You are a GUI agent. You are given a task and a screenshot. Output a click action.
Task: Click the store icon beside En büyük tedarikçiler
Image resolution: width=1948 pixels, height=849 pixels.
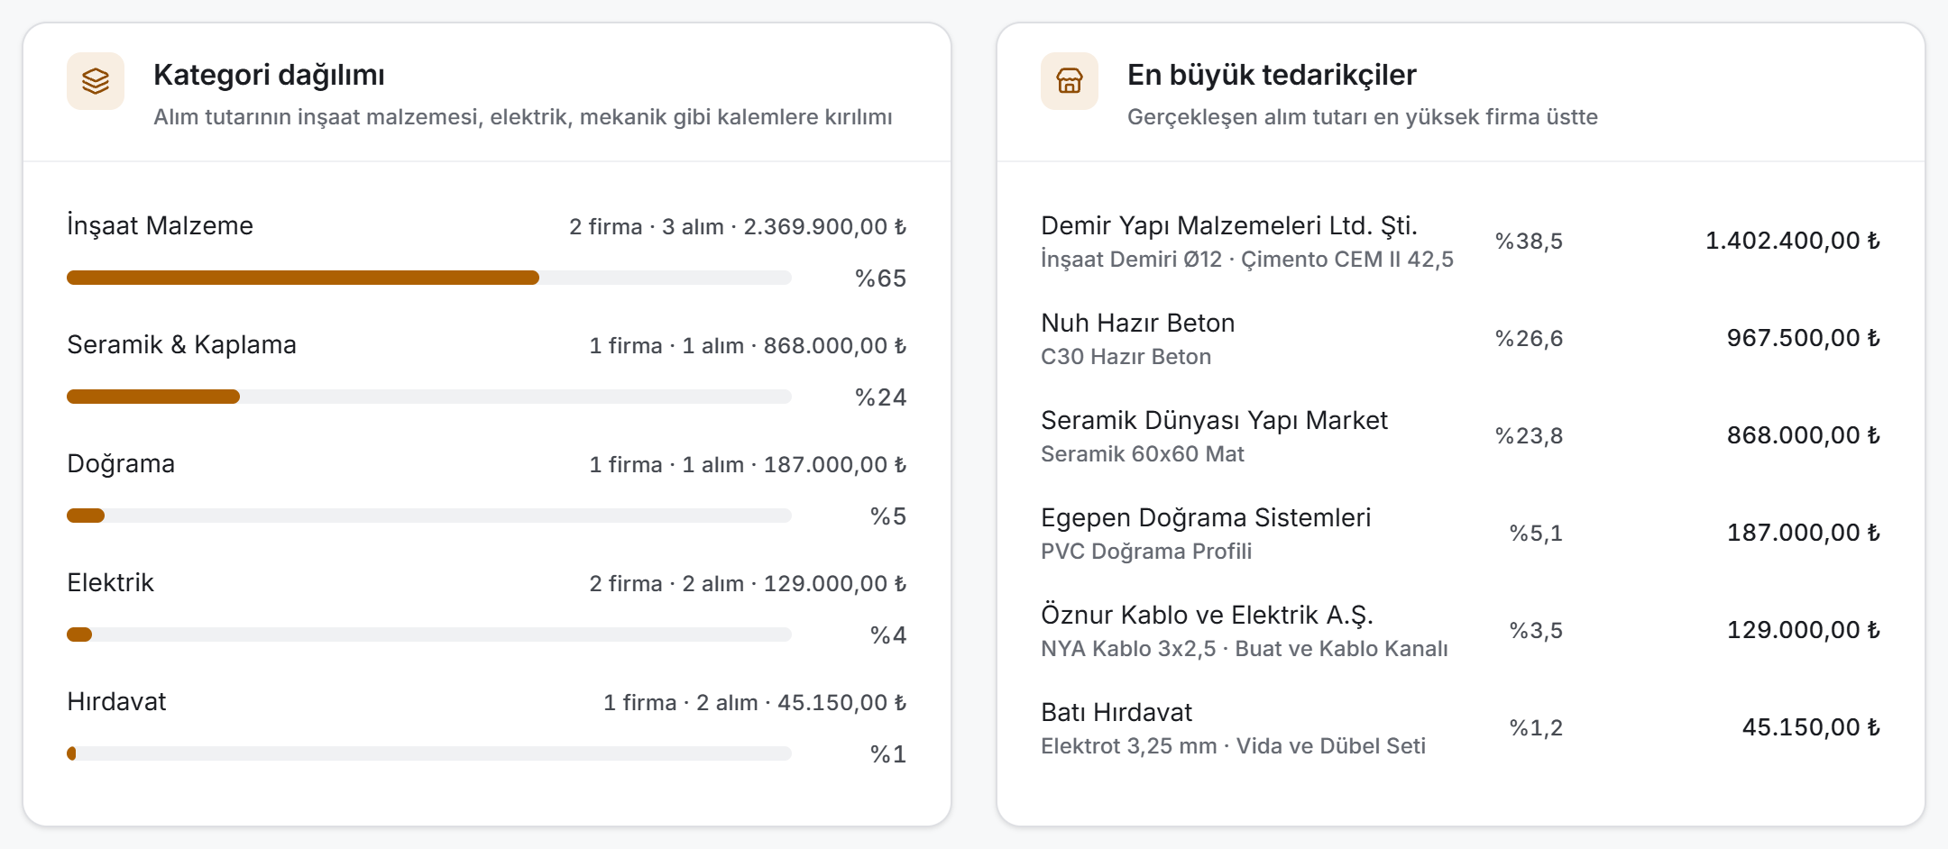click(x=1070, y=81)
